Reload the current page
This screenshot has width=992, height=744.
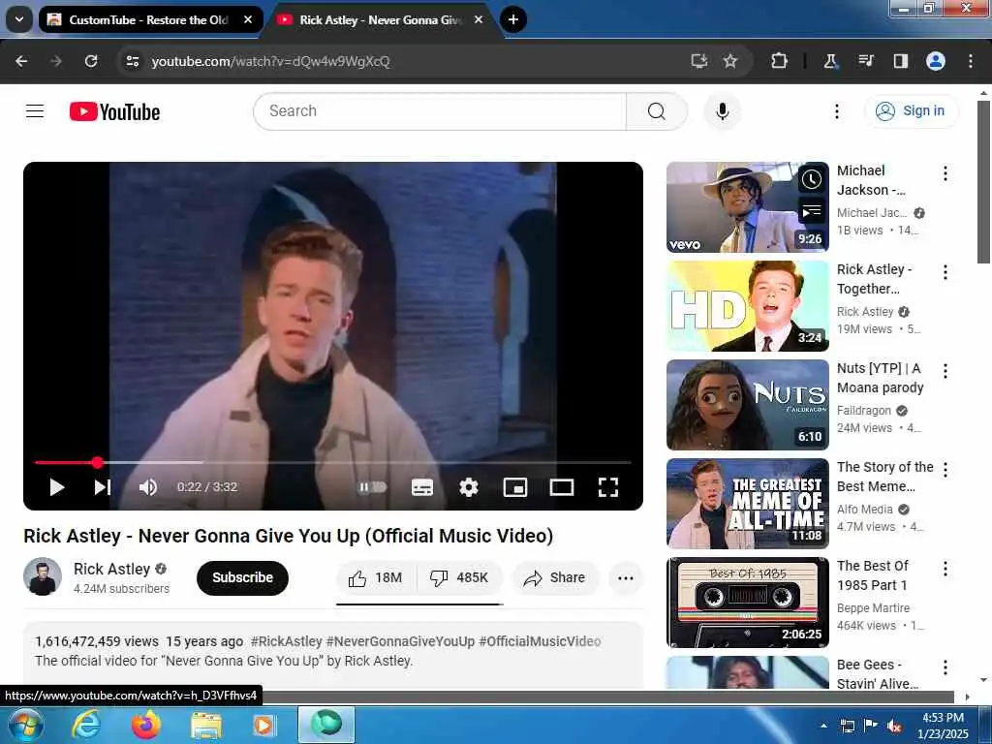coord(91,61)
